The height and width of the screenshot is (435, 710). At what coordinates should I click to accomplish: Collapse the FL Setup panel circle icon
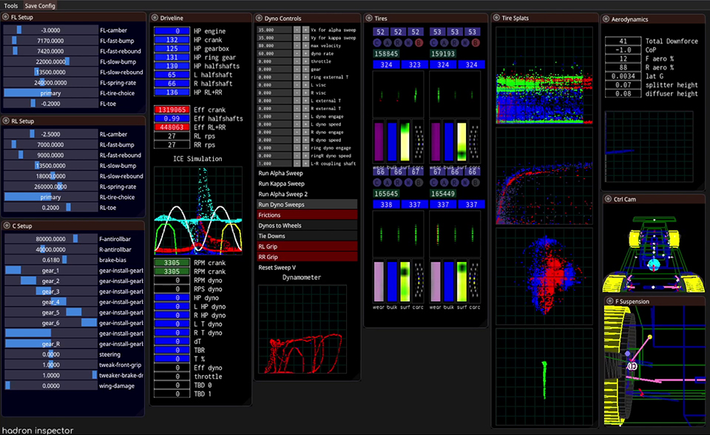click(x=6, y=17)
